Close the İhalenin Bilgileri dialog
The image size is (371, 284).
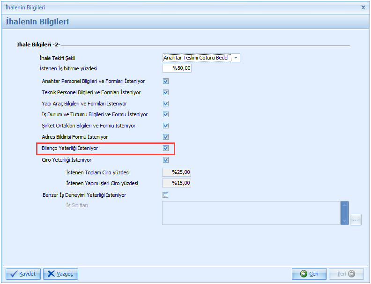pos(363,7)
